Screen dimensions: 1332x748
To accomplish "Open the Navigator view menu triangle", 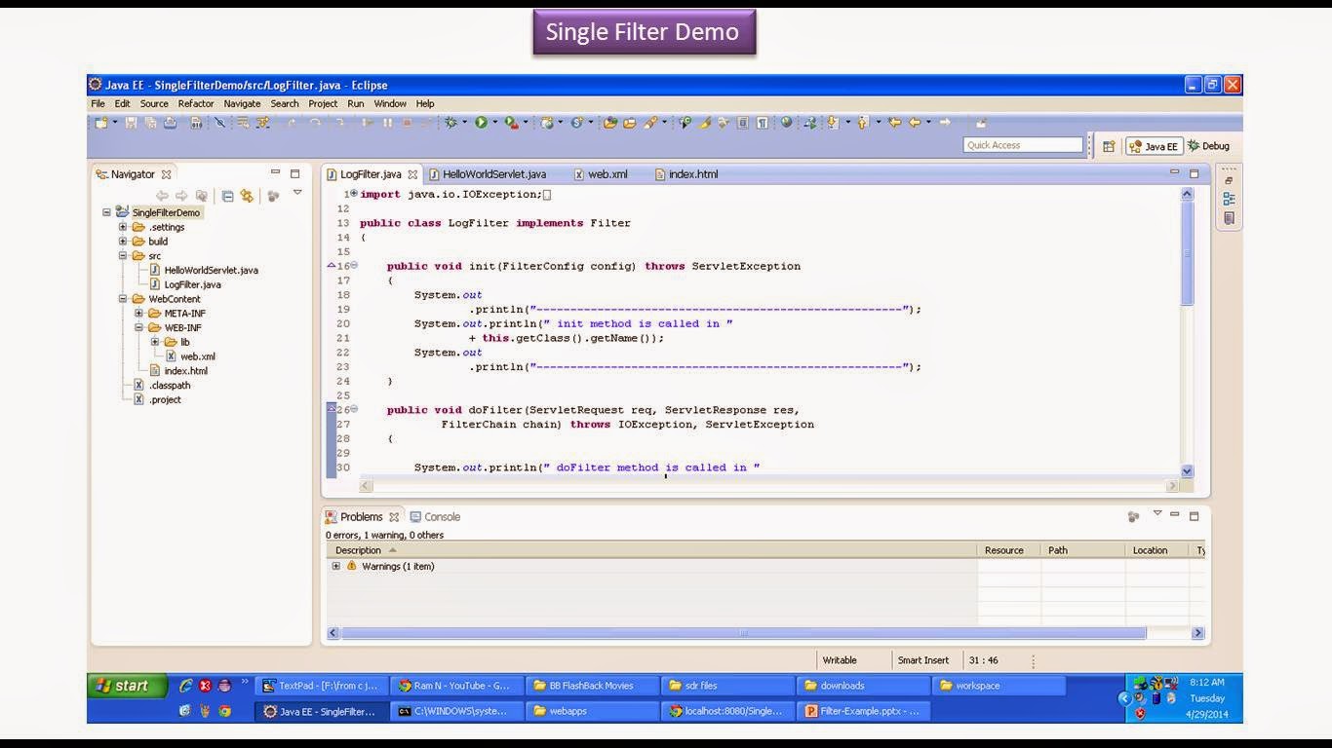I will click(x=297, y=192).
